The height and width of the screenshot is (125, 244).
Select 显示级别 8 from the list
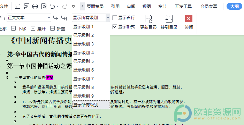pos(91,87)
